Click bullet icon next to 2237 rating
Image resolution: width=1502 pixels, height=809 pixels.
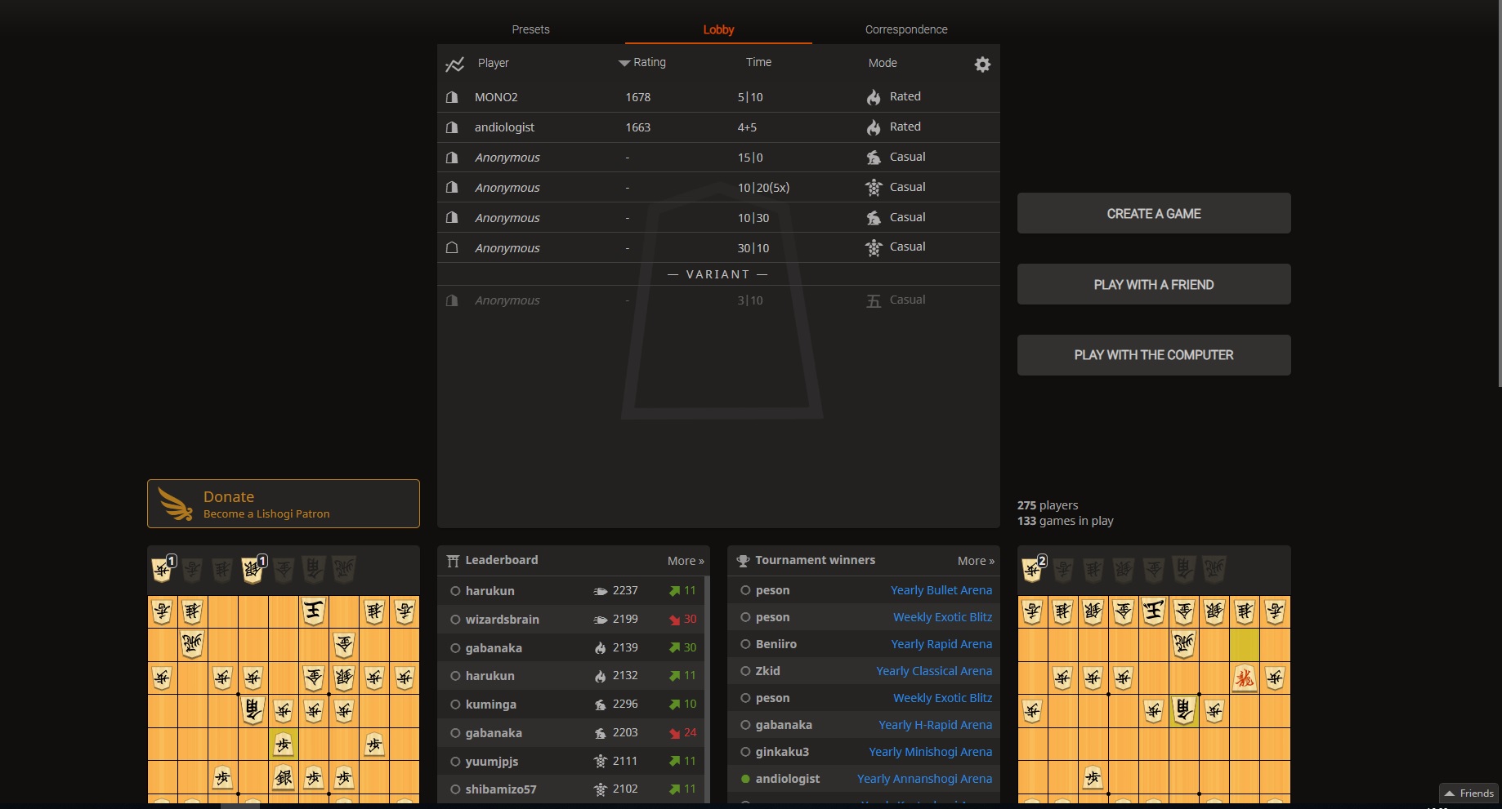coord(601,591)
